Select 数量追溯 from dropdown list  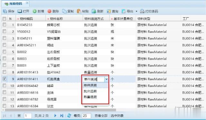95,97
